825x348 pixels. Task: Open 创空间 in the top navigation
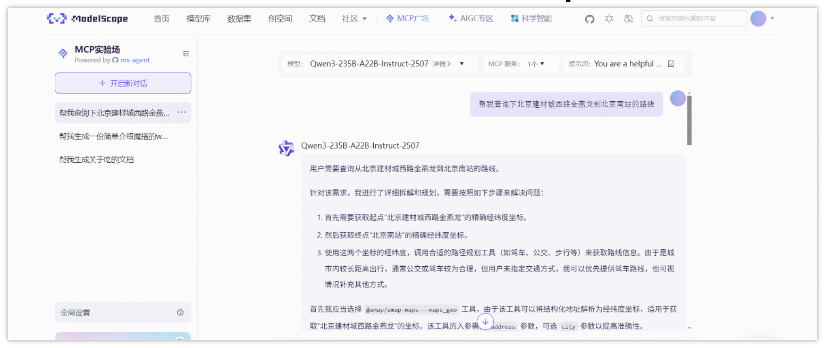point(280,19)
